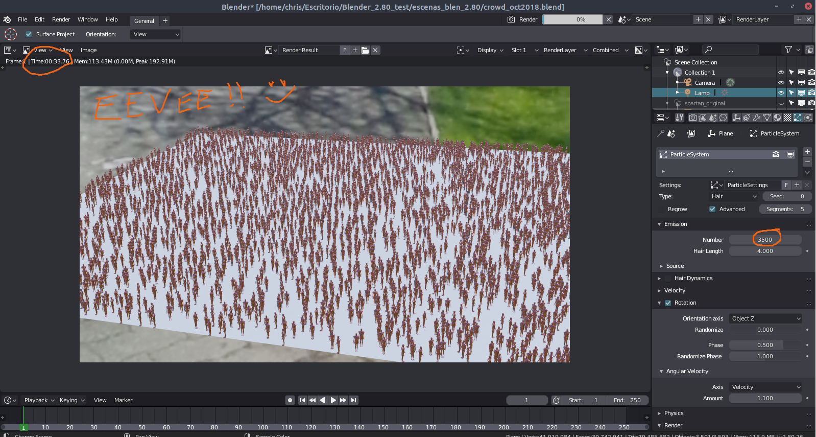This screenshot has width=816, height=437.
Task: Open the Orientation axis Object Z dropdown
Action: (x=765, y=318)
